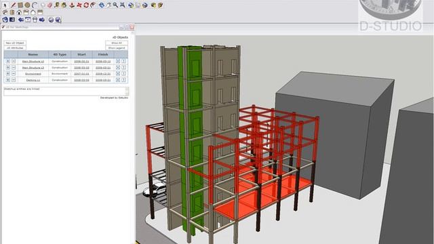Switch to the Iso view icon
The image size is (434, 244).
point(5,12)
